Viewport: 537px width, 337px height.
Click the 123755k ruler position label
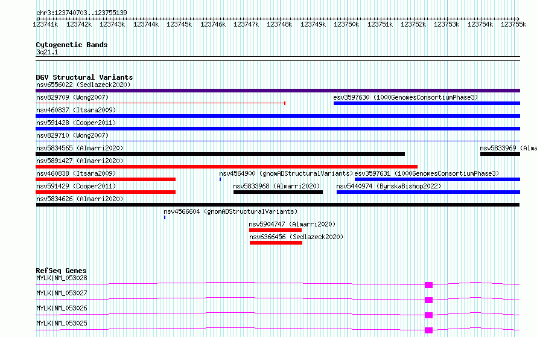point(513,24)
